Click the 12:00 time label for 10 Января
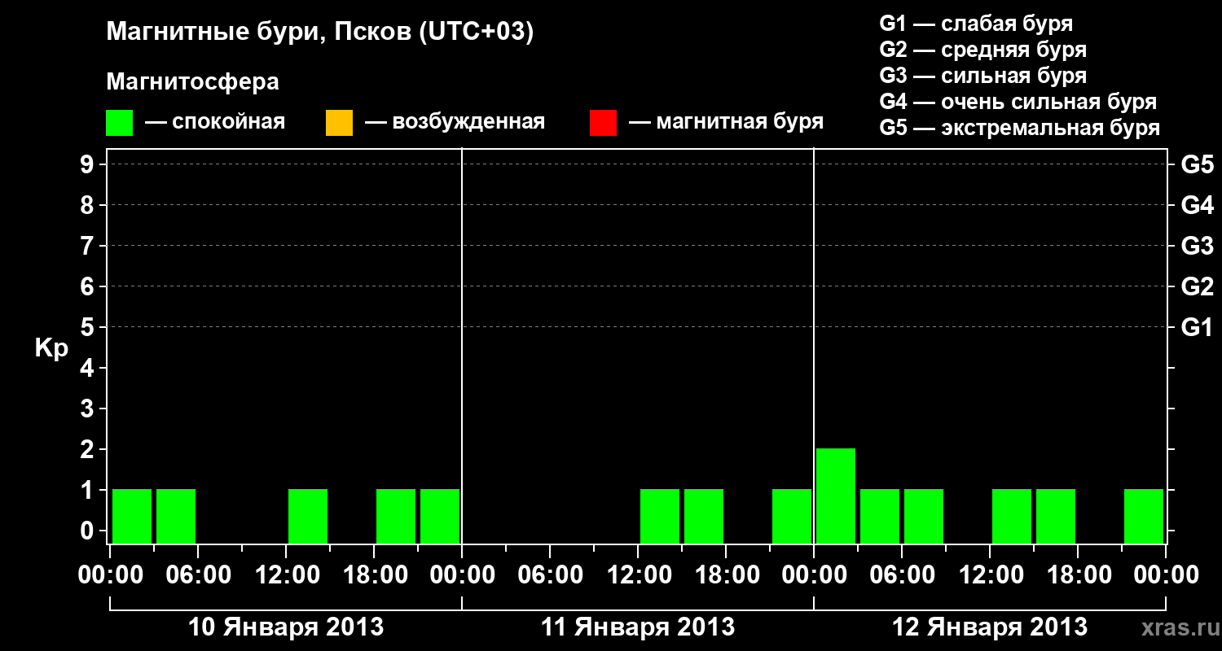This screenshot has height=651, width=1222. click(286, 575)
